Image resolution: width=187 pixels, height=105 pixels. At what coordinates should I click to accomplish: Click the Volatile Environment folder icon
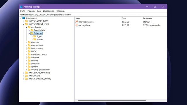point(29,70)
